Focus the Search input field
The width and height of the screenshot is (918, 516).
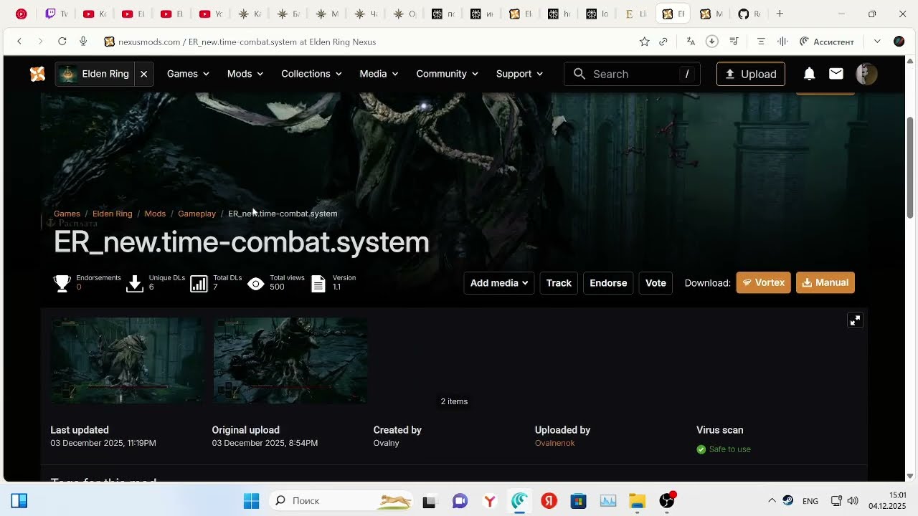point(632,74)
